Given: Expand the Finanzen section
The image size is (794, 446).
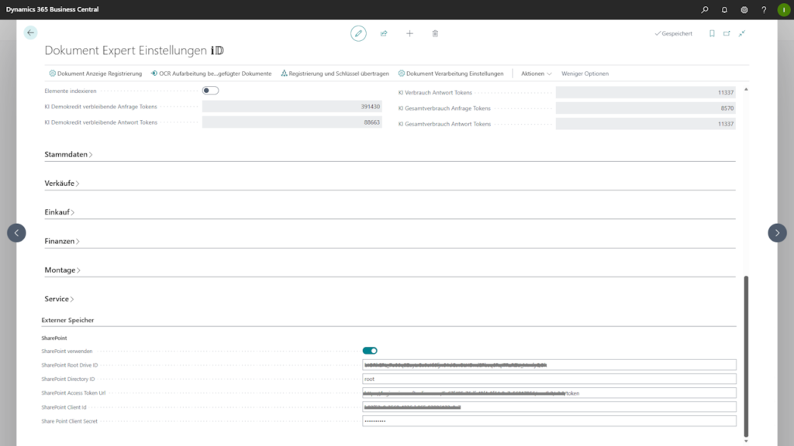Looking at the screenshot, I should pos(62,242).
